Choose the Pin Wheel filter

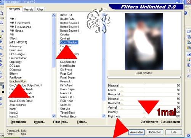pyautogui.click(x=66, y=85)
